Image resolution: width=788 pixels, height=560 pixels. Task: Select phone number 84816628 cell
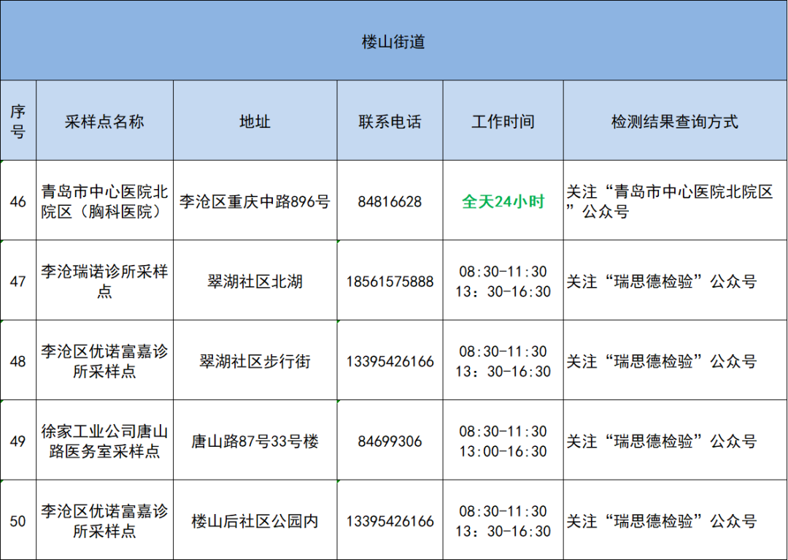[390, 201]
